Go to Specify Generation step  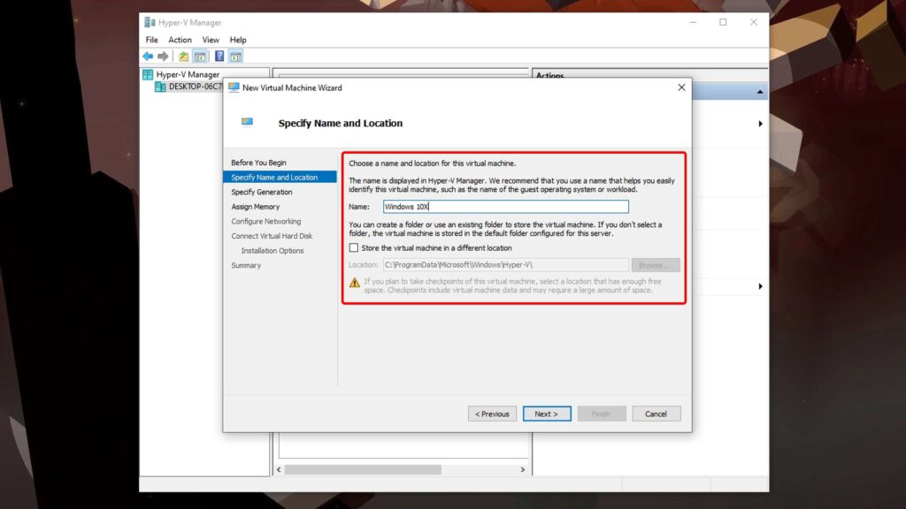click(262, 192)
